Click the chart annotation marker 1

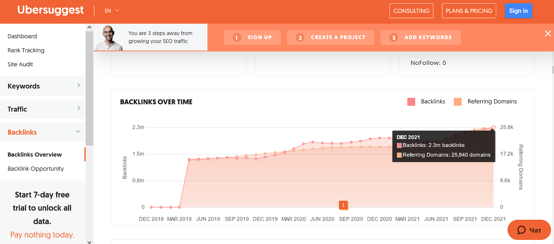pyautogui.click(x=343, y=205)
